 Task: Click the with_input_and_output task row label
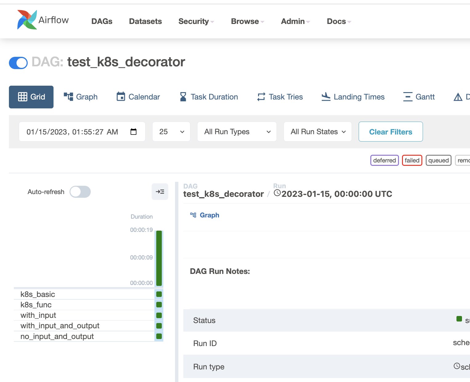(x=60, y=326)
